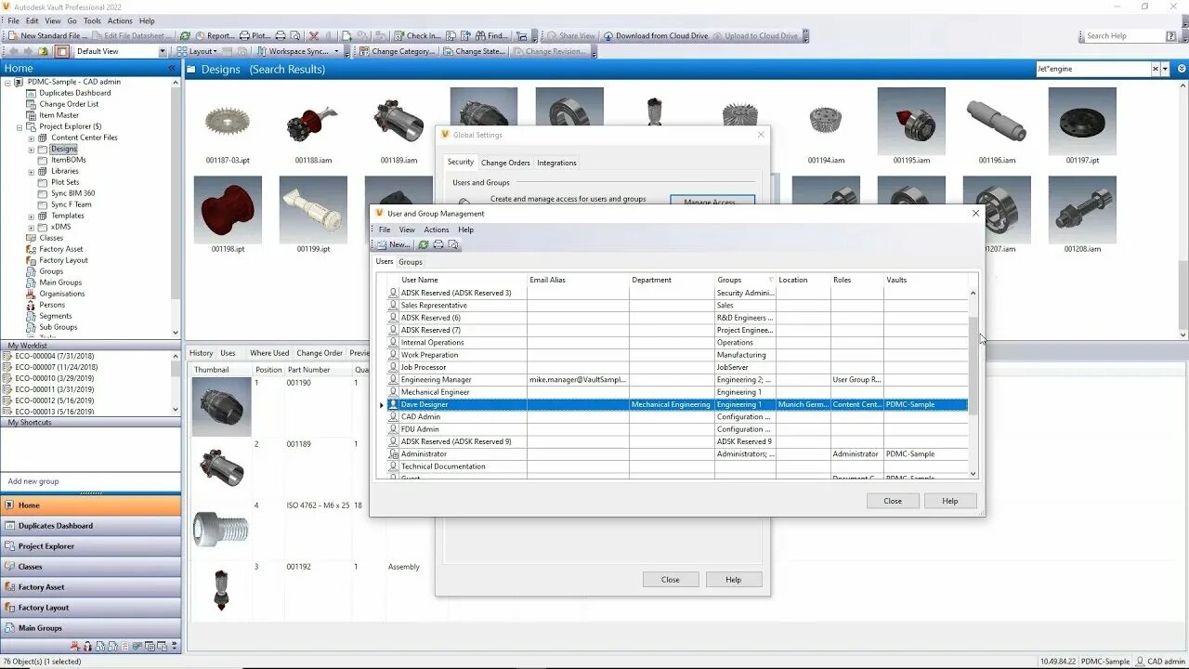Open the Workspace Sync dropdown arrow

coord(336,51)
